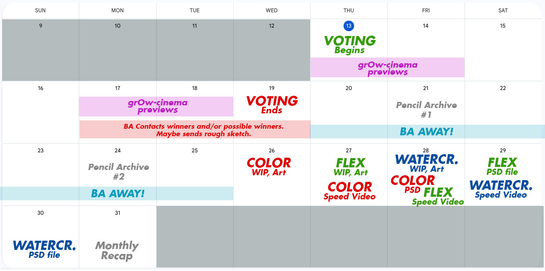The width and height of the screenshot is (545, 271).
Task: Open the red VOTING Ends event
Action: coord(272,105)
